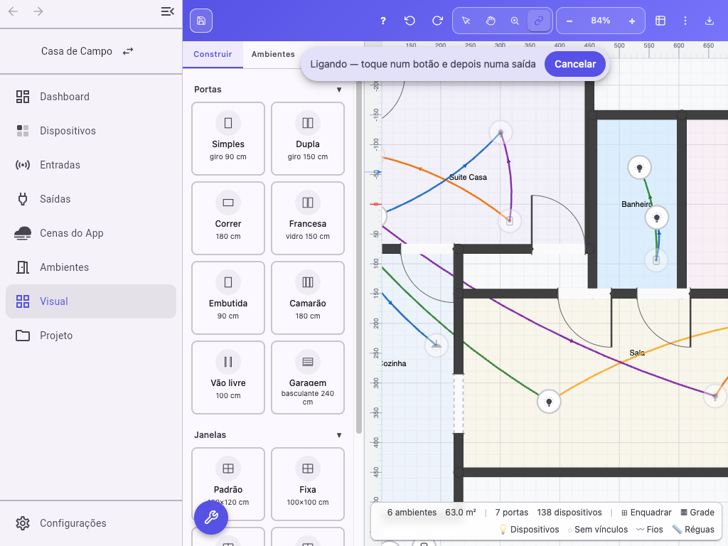Image resolution: width=728 pixels, height=546 pixels.
Task: Redo the last action
Action: 437,21
